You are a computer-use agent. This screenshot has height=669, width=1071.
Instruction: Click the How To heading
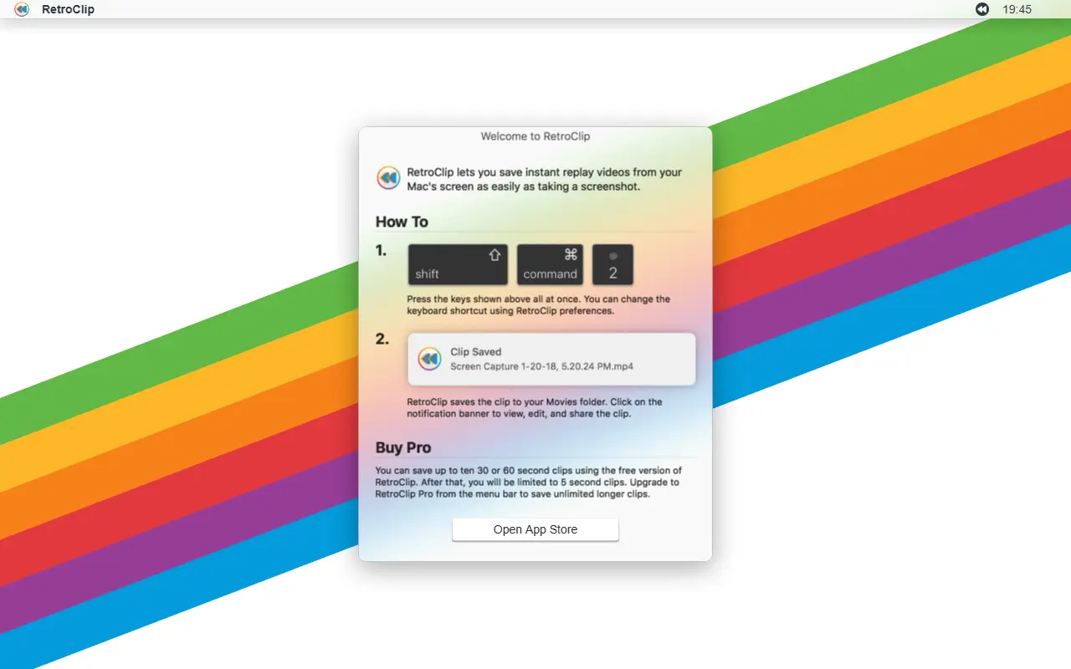point(402,222)
